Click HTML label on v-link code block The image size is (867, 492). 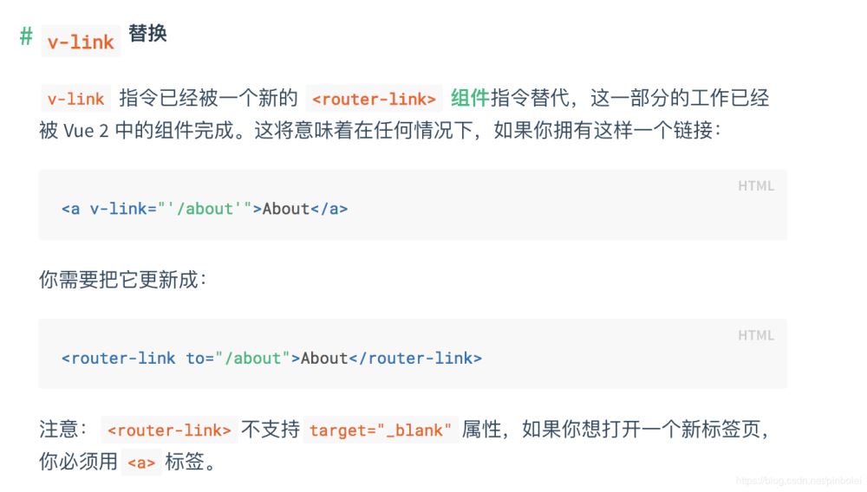[x=755, y=185]
